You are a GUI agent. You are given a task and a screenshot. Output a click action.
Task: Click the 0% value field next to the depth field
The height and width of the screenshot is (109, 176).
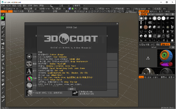click(64, 8)
